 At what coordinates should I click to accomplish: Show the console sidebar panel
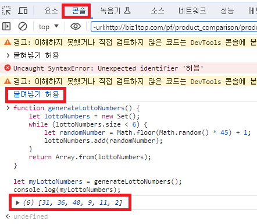(6, 26)
